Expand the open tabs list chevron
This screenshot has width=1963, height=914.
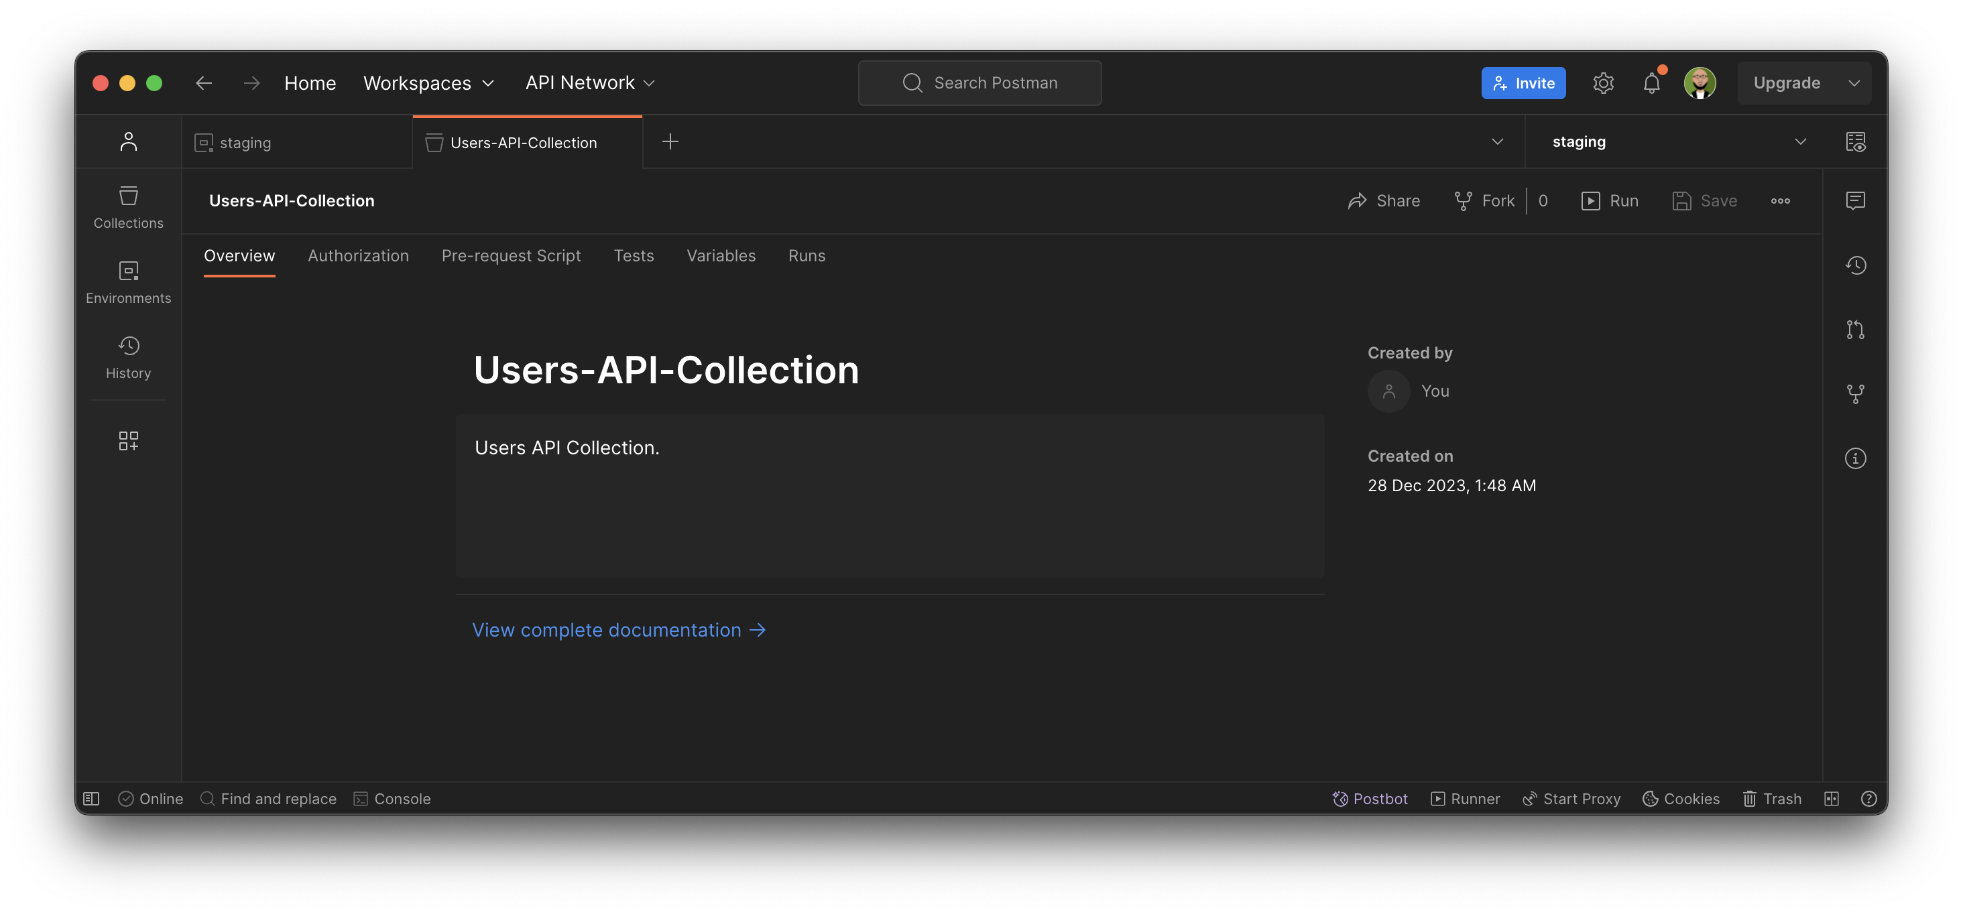tap(1498, 141)
